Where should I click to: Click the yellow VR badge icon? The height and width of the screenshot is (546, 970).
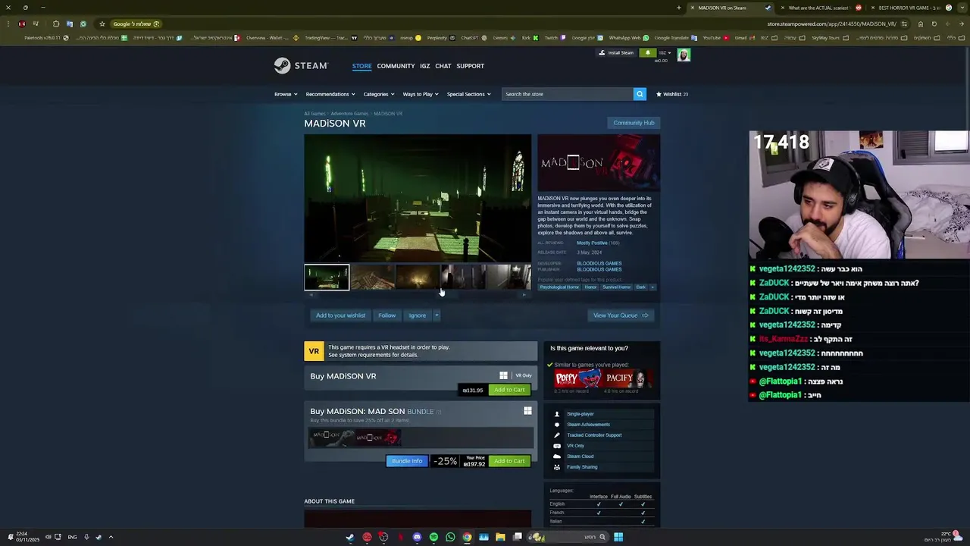(x=314, y=351)
